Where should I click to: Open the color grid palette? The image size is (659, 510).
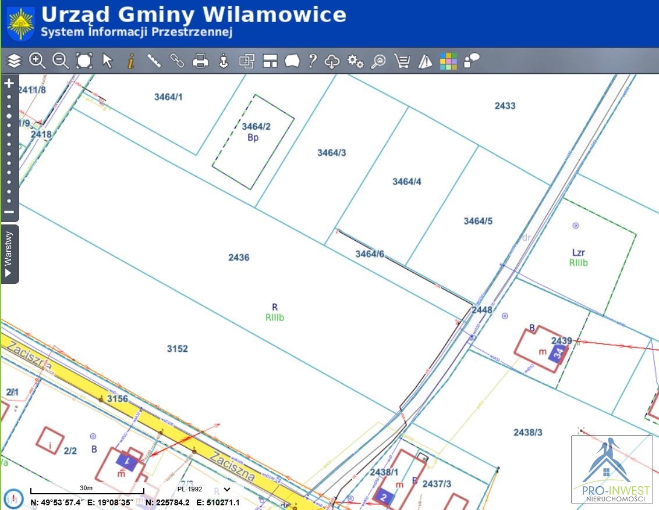(448, 60)
